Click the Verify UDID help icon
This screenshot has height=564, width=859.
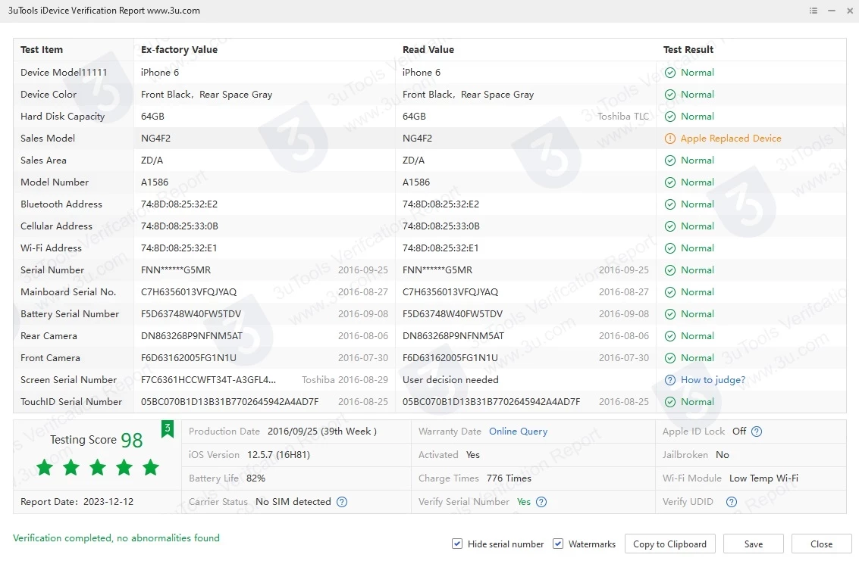731,502
